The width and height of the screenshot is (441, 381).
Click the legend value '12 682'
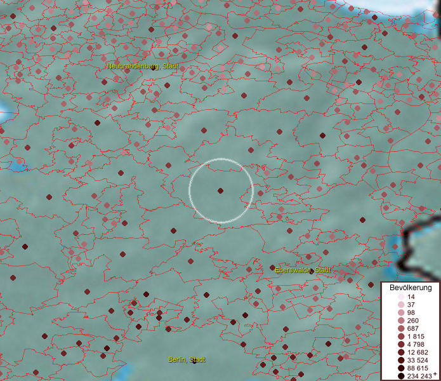click(x=418, y=352)
